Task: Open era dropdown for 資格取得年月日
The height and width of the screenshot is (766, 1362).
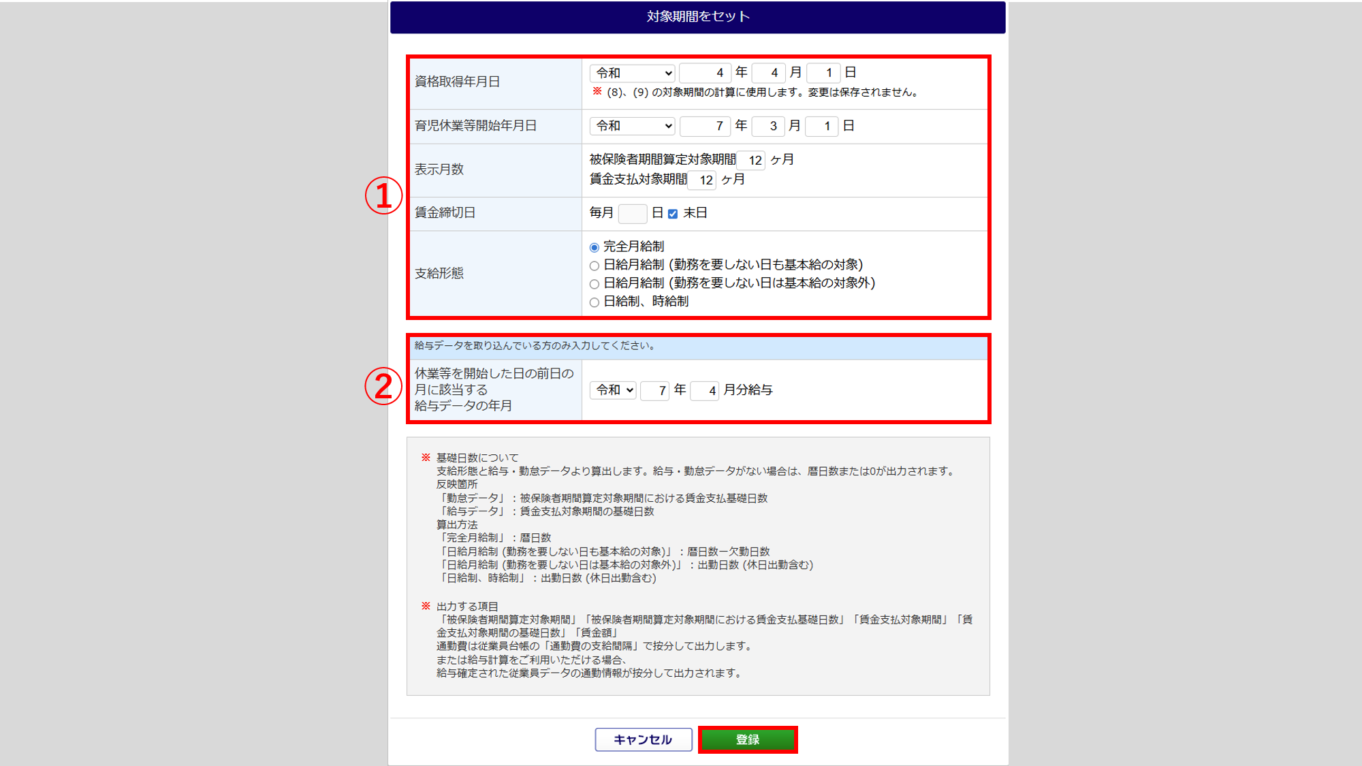Action: tap(633, 73)
